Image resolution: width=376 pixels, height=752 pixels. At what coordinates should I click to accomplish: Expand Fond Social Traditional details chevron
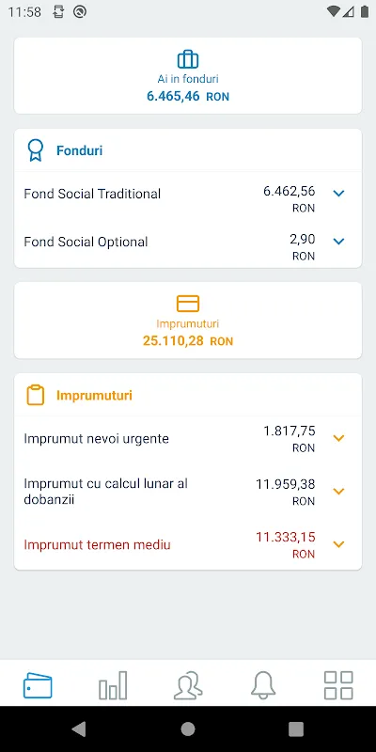pyautogui.click(x=339, y=194)
